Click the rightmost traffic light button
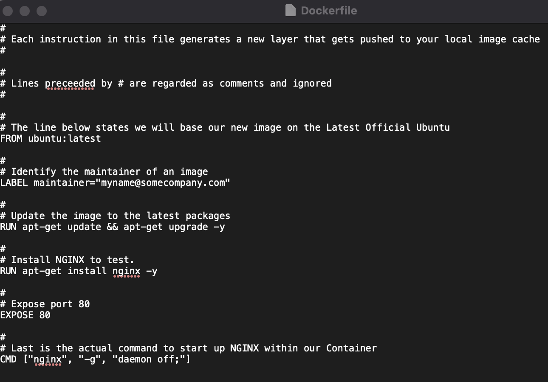This screenshot has width=548, height=382. [x=41, y=11]
